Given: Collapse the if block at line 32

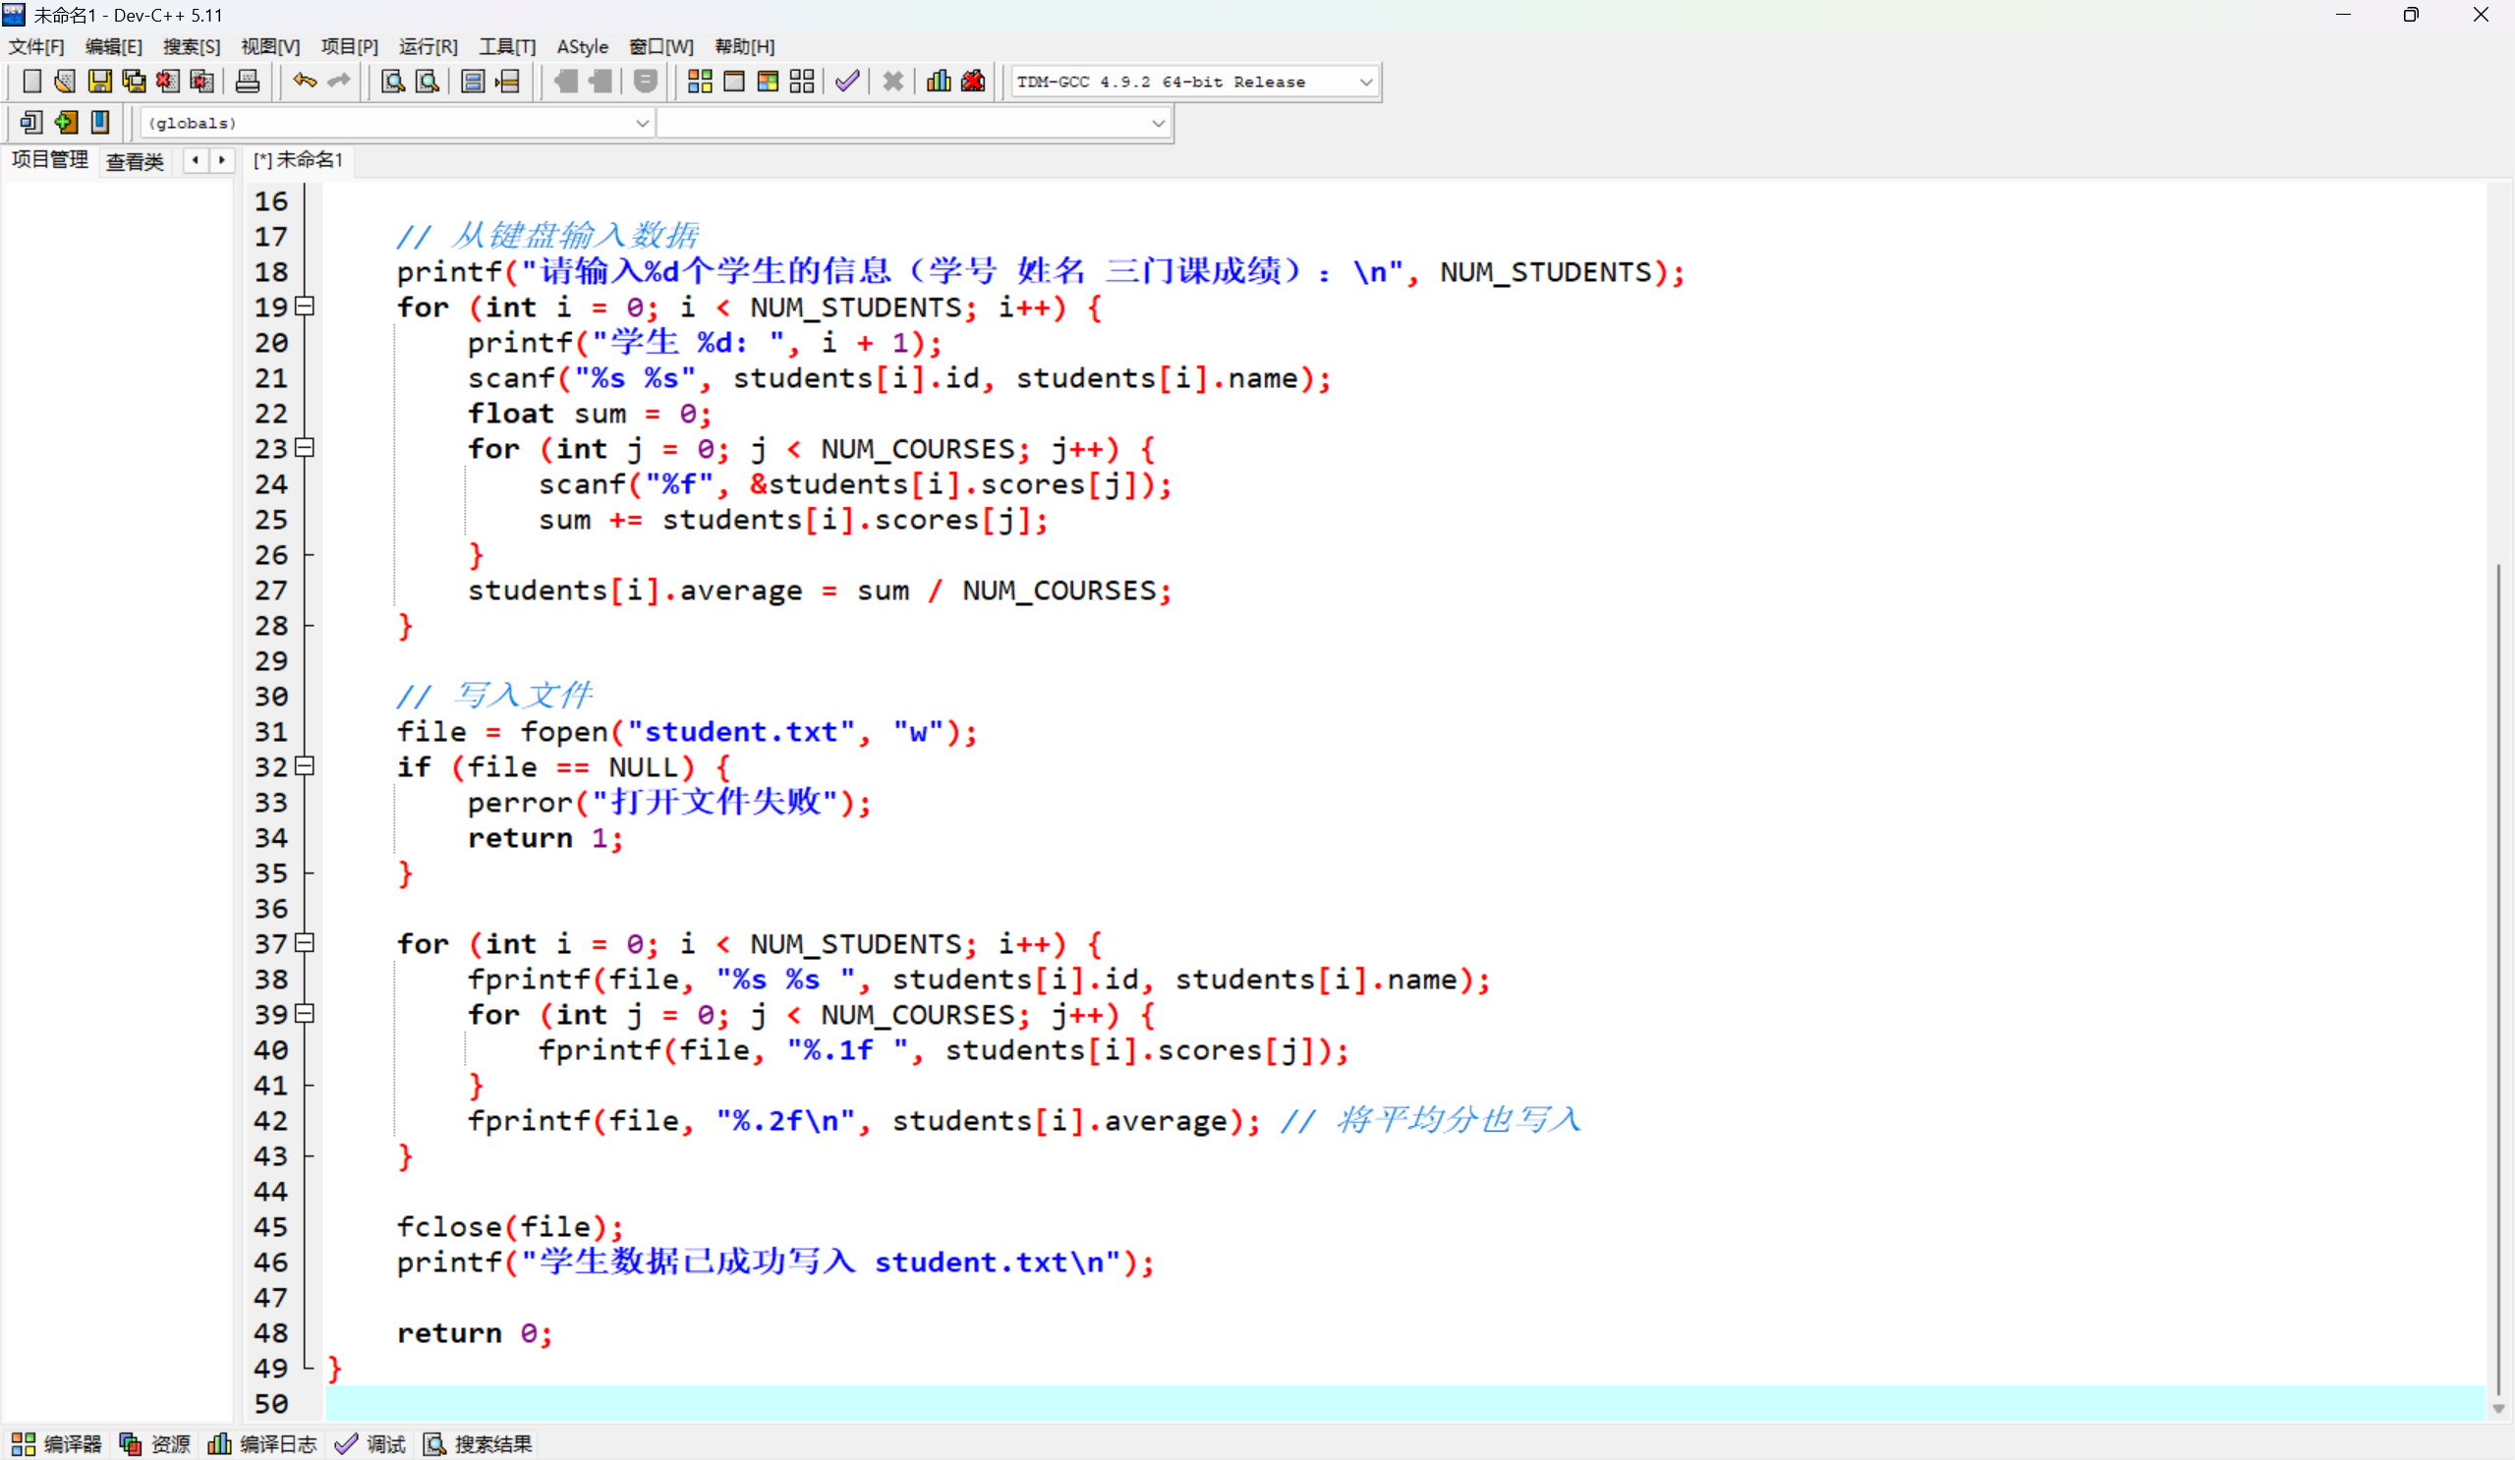Looking at the screenshot, I should (x=307, y=766).
